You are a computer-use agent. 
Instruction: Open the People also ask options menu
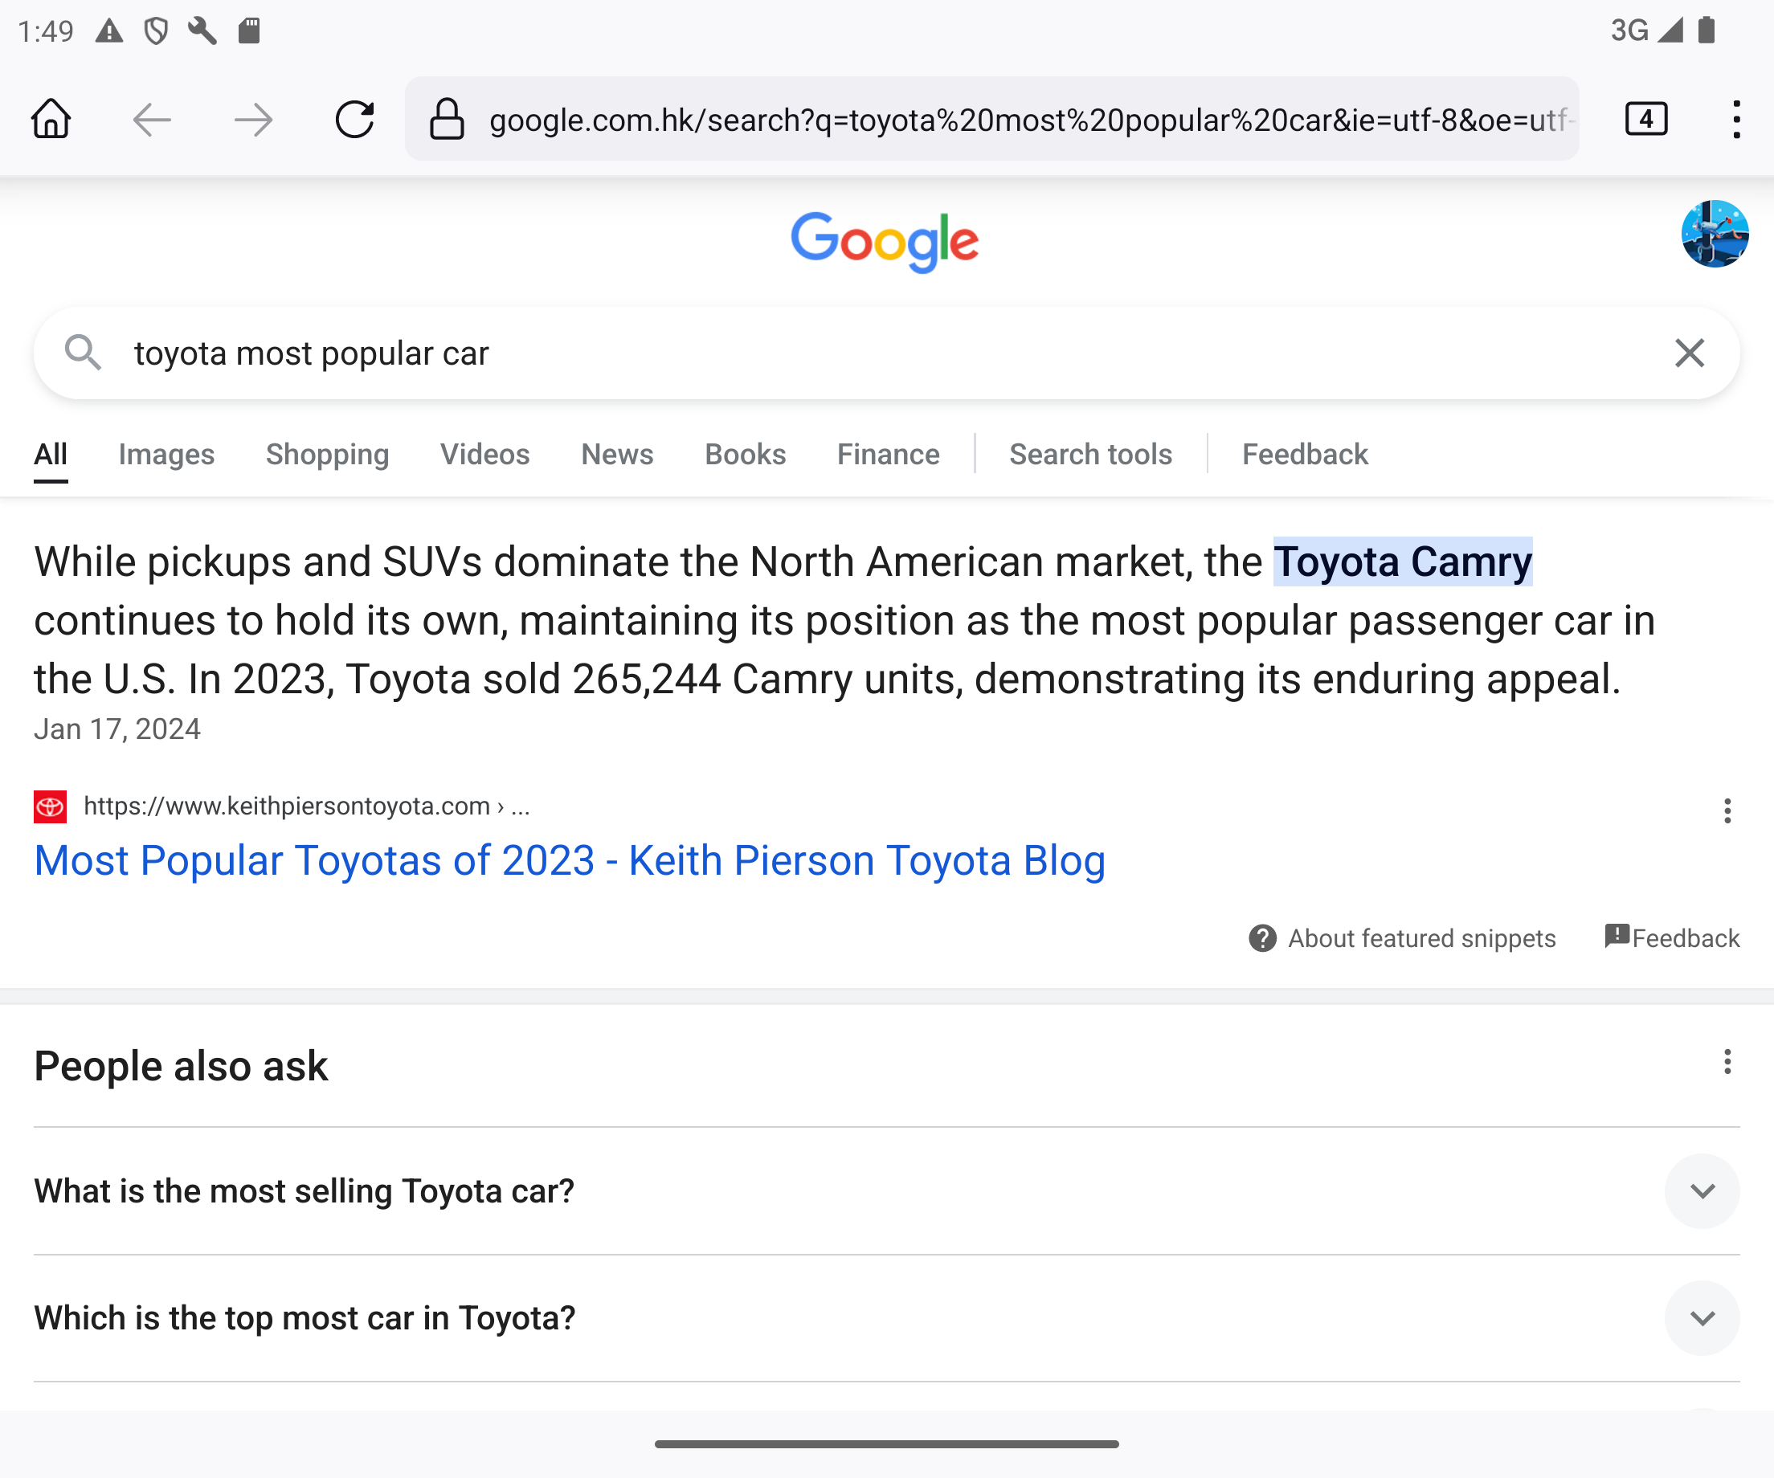[1727, 1061]
